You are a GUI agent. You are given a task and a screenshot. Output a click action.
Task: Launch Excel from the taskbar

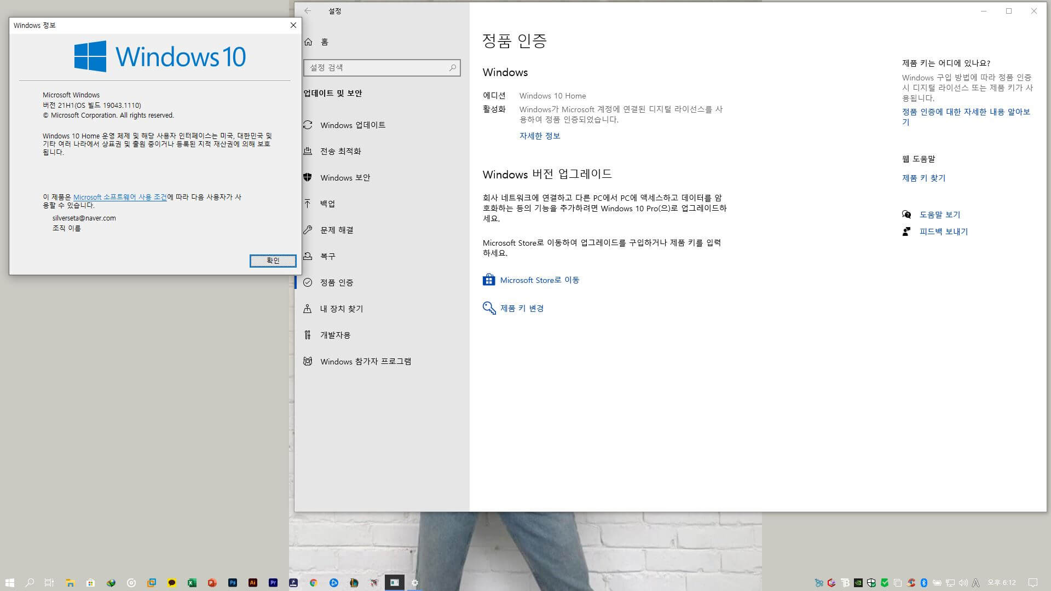point(192,583)
